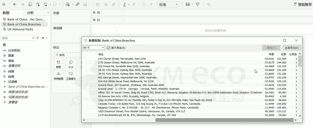The image size is (313, 128).
Task: Expand the pause updates dropdown arrow
Action: point(50,4)
